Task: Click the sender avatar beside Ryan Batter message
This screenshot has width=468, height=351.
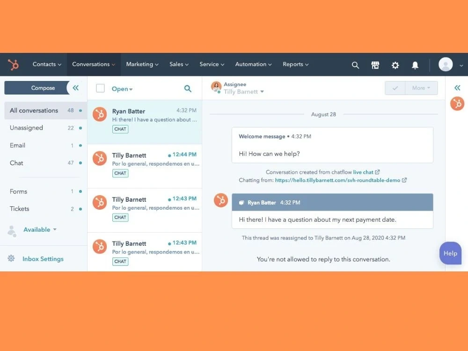Action: (221, 200)
